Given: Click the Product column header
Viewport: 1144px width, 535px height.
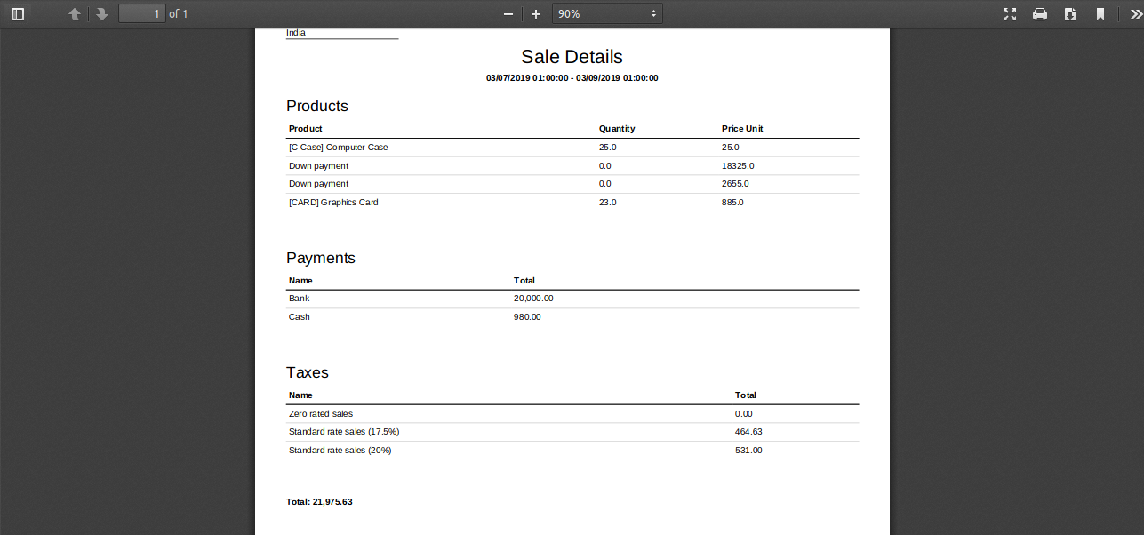Looking at the screenshot, I should click(306, 129).
